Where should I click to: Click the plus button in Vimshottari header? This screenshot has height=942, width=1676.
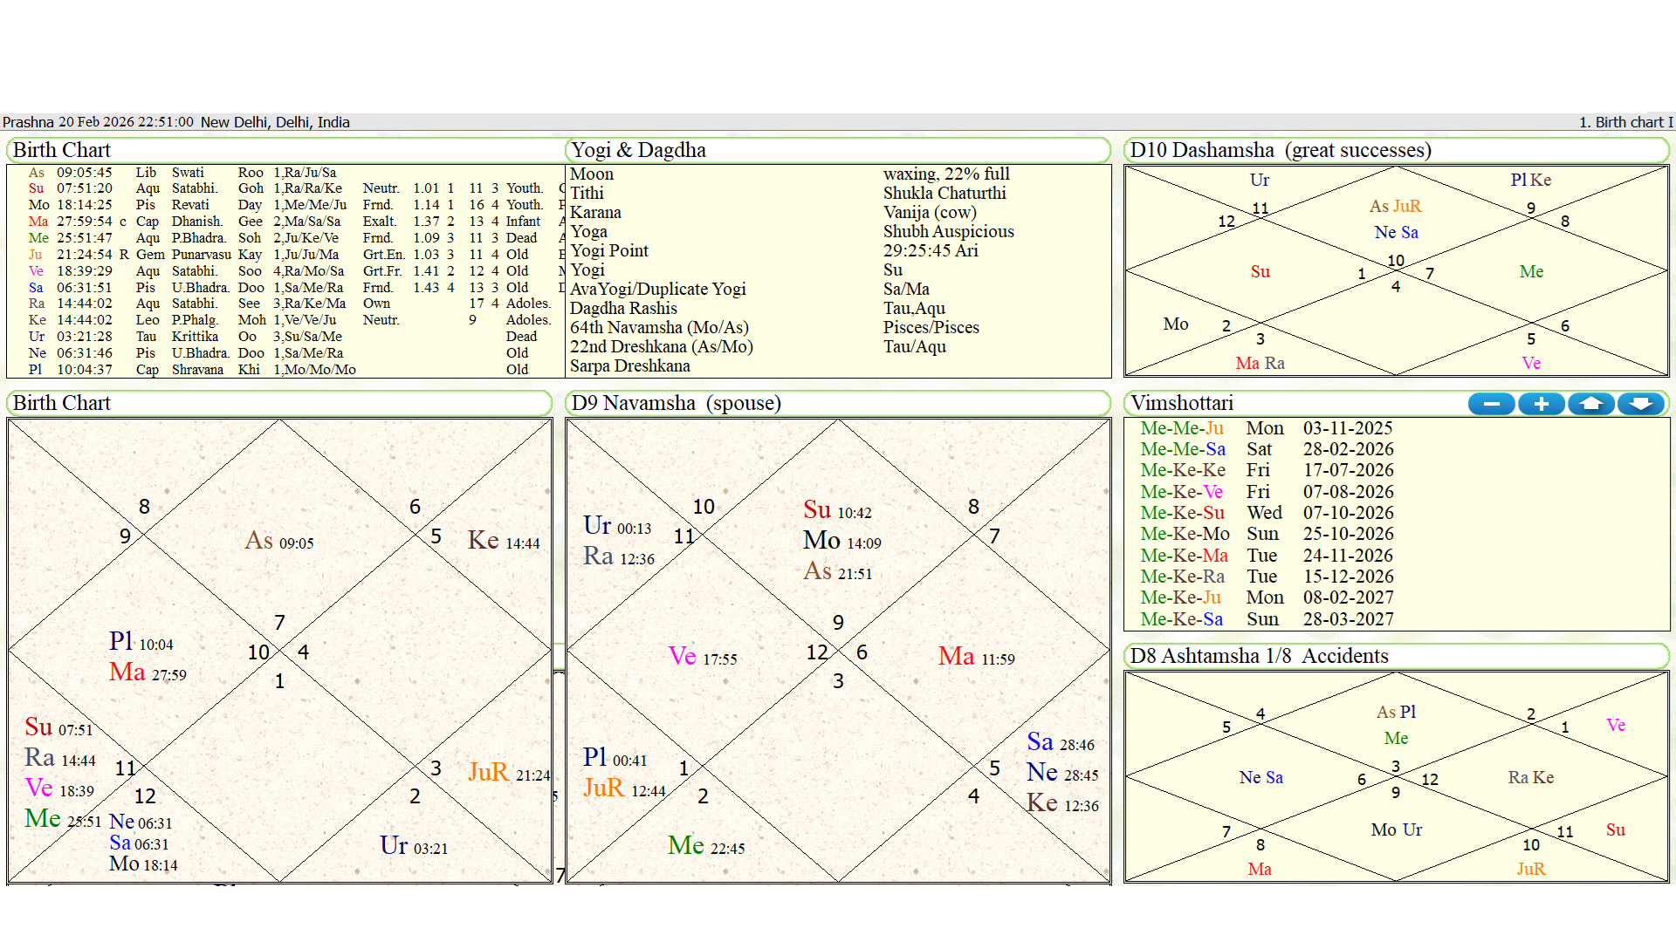[1541, 404]
